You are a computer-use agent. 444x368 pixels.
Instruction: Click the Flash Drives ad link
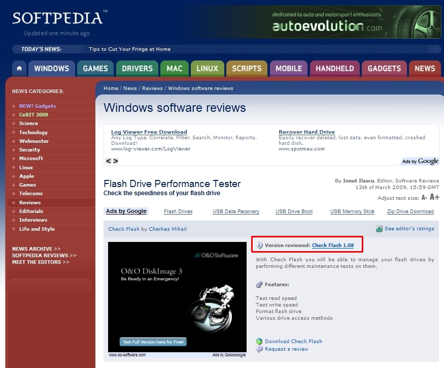178,211
